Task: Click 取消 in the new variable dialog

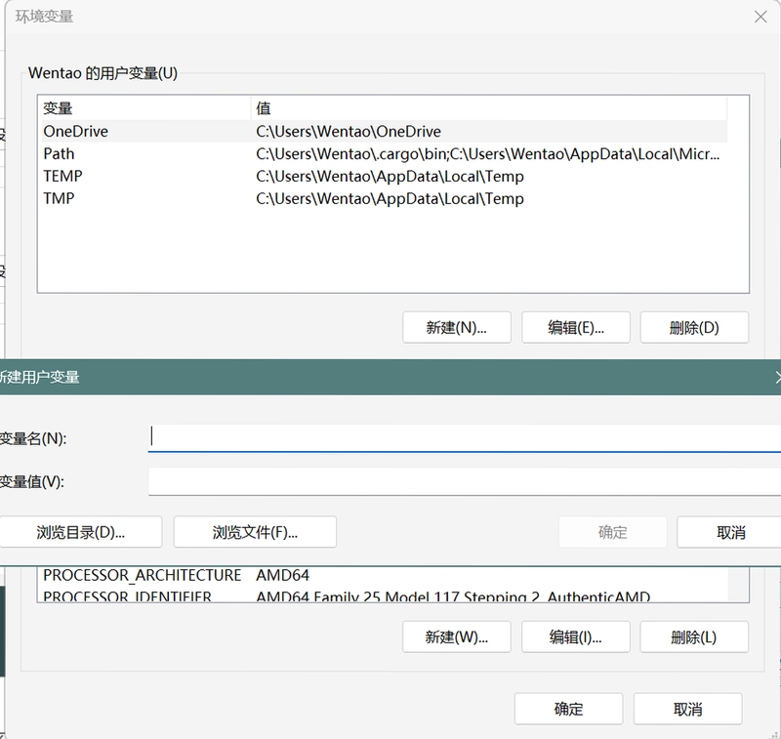Action: [729, 532]
